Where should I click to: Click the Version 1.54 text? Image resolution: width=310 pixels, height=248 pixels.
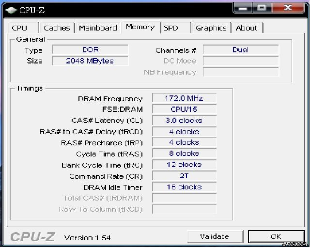point(87,237)
